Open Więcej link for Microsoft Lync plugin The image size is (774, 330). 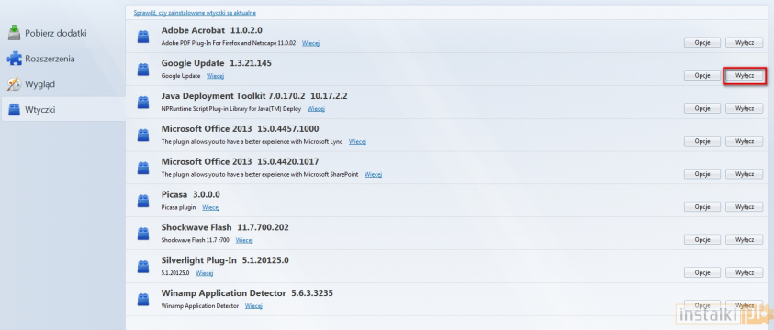point(357,142)
